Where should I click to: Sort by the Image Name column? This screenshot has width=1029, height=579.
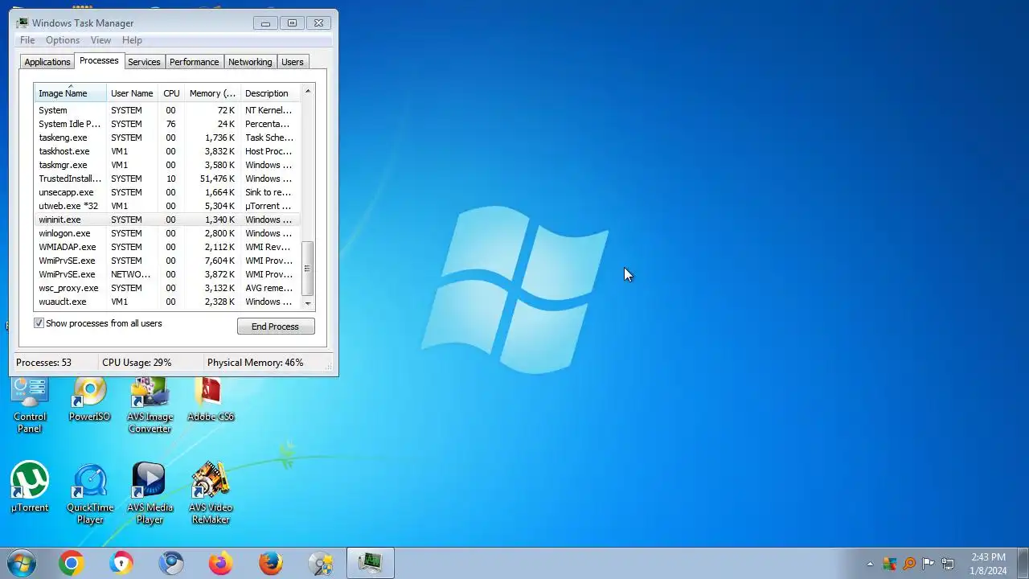[70, 93]
